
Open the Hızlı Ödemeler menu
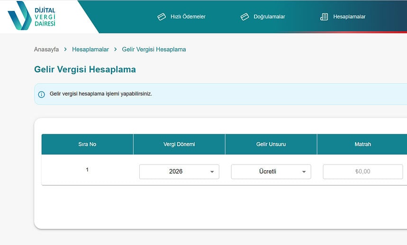188,17
